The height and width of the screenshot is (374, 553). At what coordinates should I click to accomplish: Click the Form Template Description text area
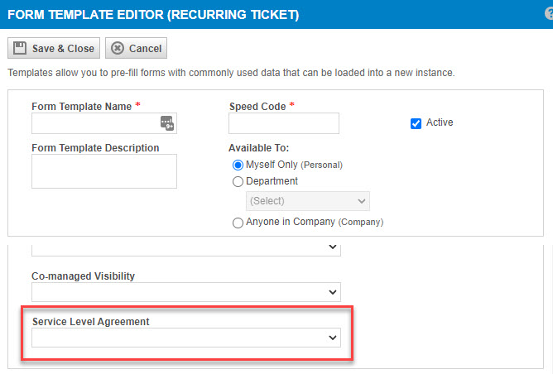104,171
